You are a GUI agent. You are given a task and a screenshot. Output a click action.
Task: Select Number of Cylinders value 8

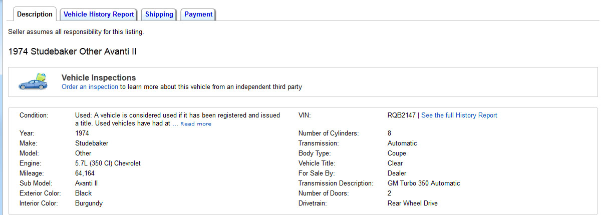coord(390,133)
